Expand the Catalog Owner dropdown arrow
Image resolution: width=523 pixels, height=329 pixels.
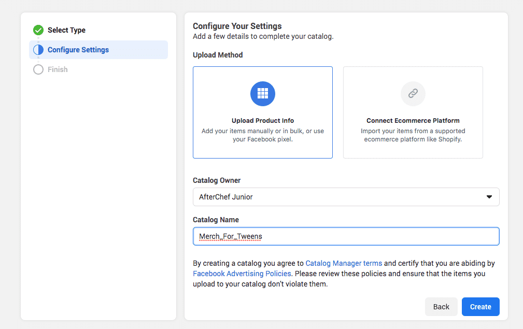[x=489, y=197]
